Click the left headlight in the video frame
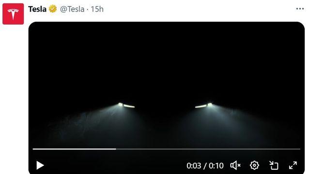The height and width of the screenshot is (174, 310). click(x=126, y=105)
